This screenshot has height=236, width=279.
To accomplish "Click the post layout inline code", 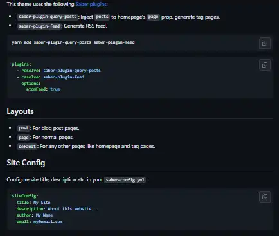I will (23, 128).
